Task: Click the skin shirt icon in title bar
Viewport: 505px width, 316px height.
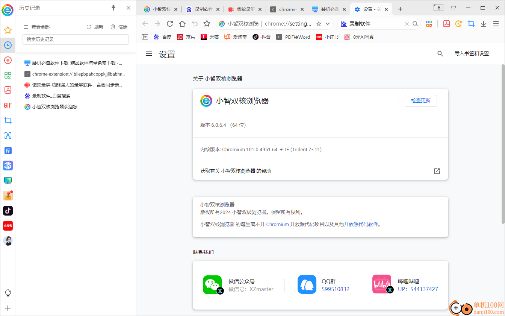Action: pyautogui.click(x=453, y=8)
